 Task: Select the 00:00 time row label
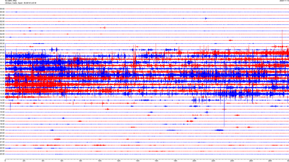(2, 9)
